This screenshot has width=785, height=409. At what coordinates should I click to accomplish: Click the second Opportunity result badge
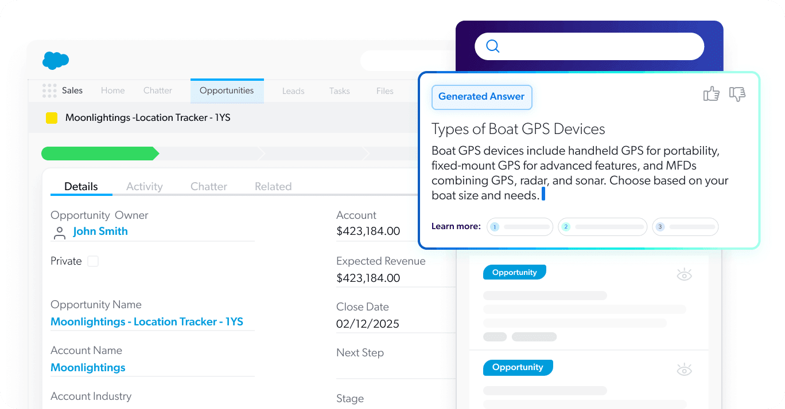tap(518, 367)
